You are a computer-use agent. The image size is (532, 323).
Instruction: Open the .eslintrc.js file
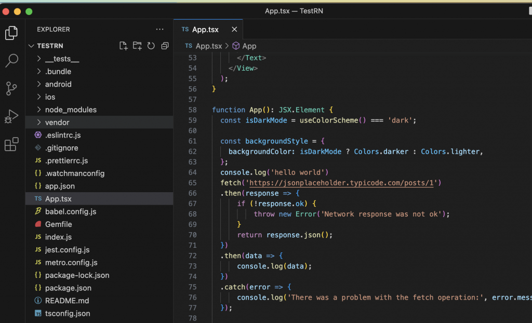(99, 135)
